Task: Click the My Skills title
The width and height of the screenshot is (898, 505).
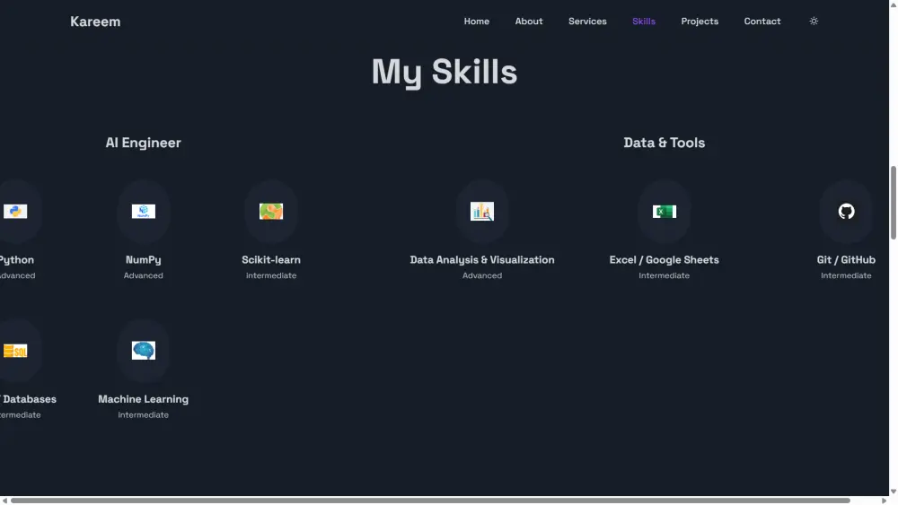Action: point(445,72)
